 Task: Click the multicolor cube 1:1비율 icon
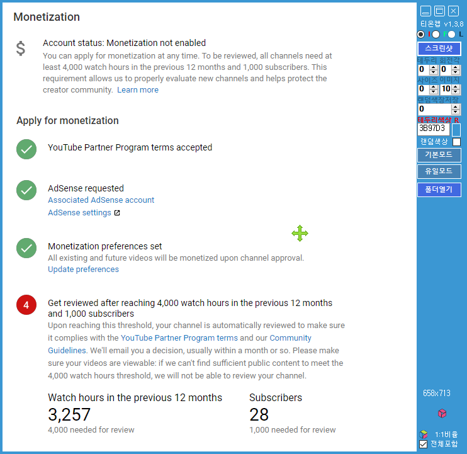(424, 434)
